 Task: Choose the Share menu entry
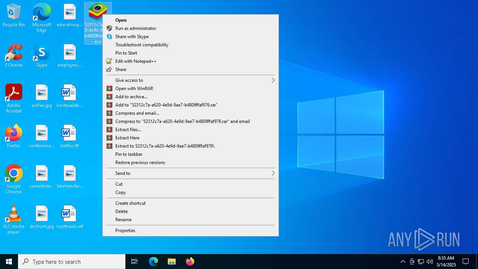click(x=190, y=69)
